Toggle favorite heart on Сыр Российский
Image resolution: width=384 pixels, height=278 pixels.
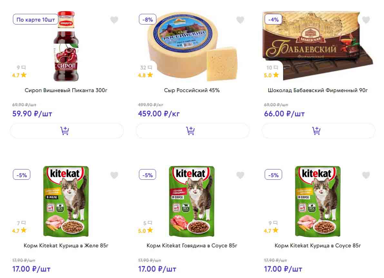240,20
